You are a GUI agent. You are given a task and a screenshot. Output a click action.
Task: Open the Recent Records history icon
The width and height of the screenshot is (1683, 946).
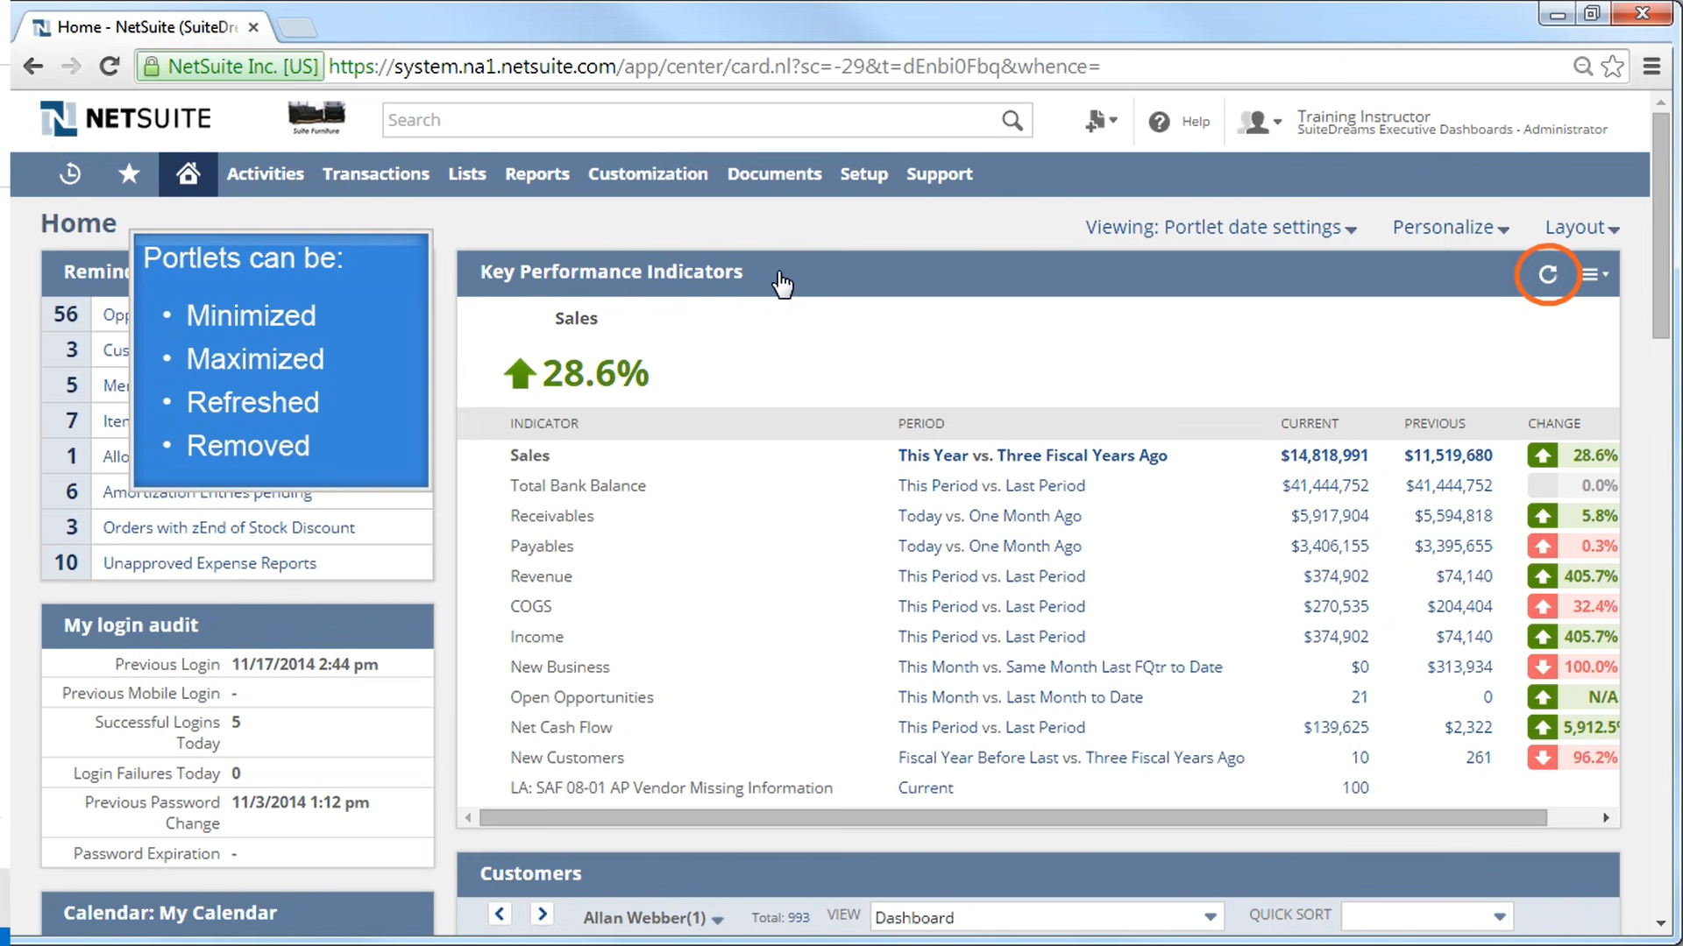click(x=70, y=174)
